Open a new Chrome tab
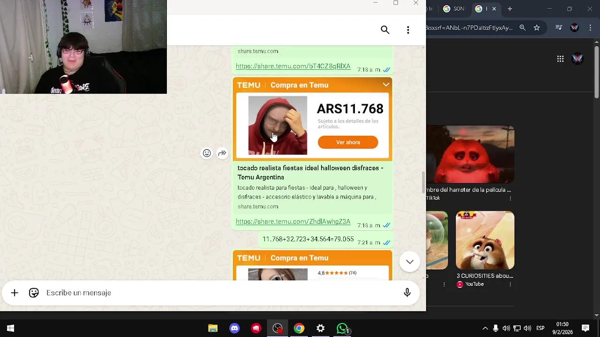Image resolution: width=600 pixels, height=337 pixels. [510, 9]
